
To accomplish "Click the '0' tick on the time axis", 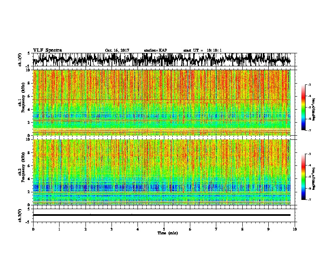I will point(33,229).
